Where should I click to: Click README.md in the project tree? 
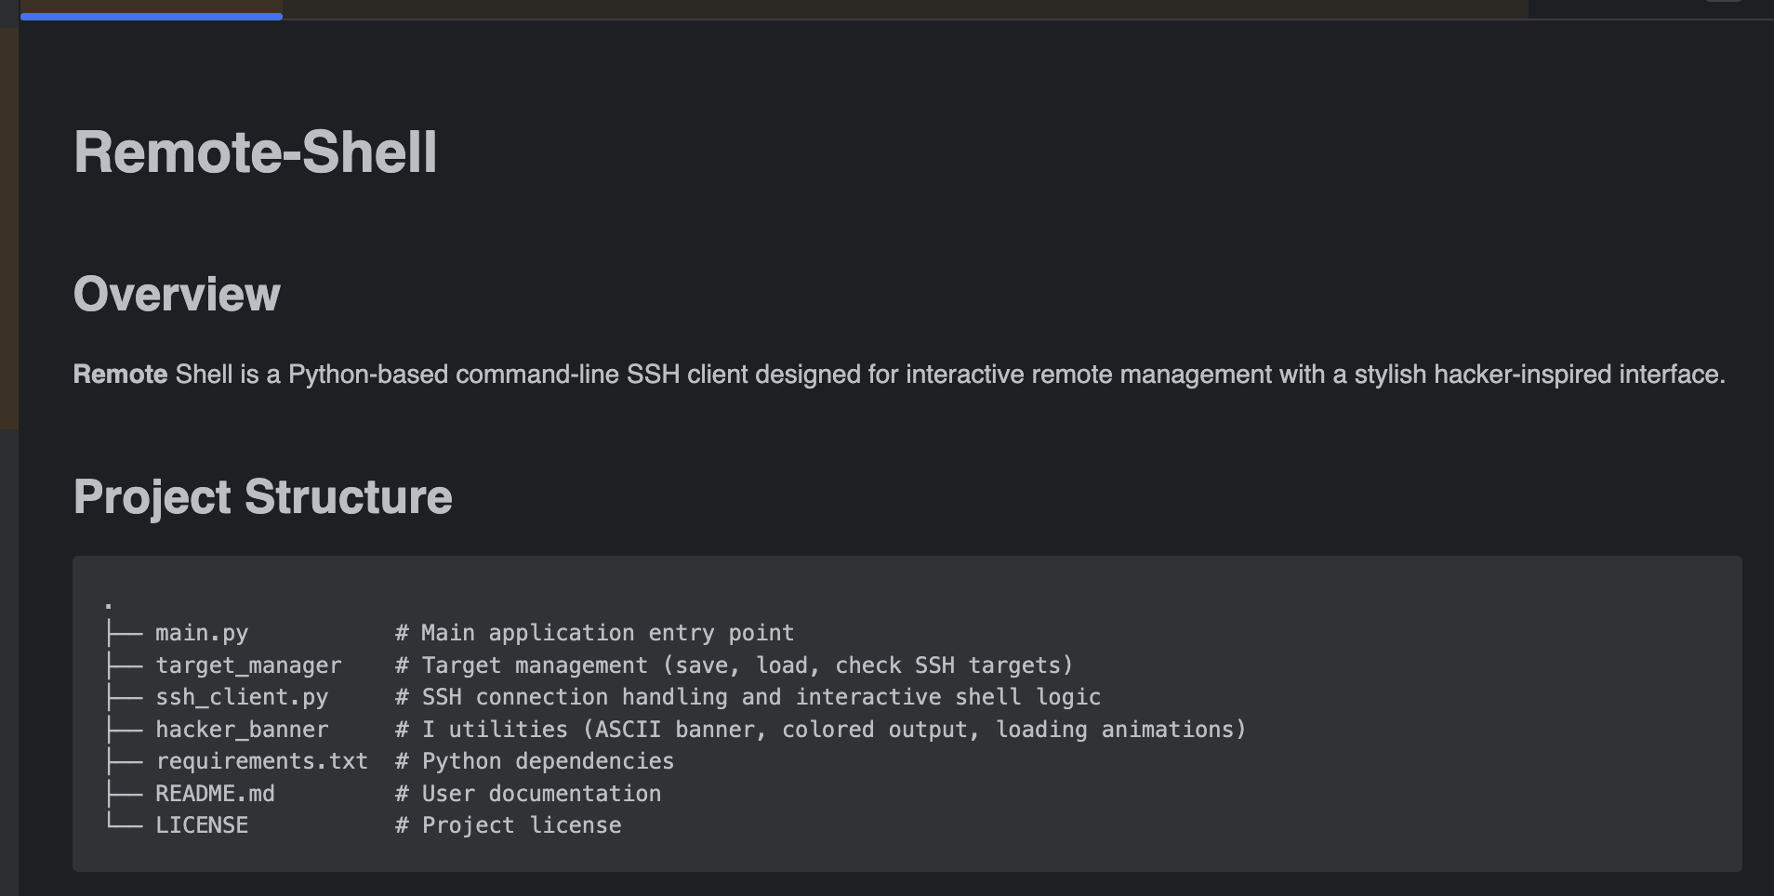click(215, 794)
